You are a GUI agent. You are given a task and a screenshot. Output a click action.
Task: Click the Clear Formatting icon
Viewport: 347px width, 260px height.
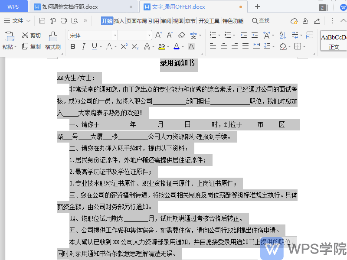tap(182, 35)
